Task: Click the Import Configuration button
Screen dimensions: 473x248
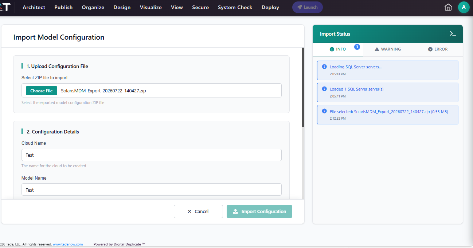Action: [x=259, y=211]
